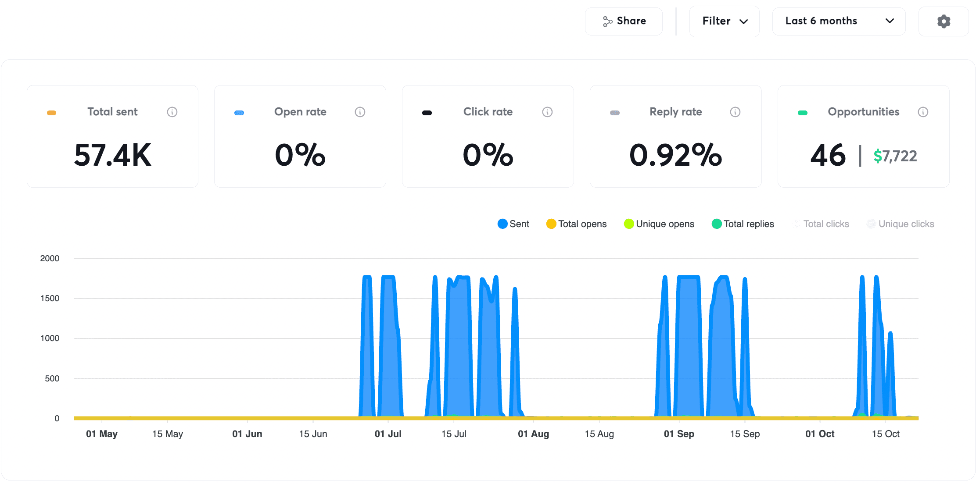976x484 pixels.
Task: Toggle the Unique opens legend item
Action: tap(659, 224)
